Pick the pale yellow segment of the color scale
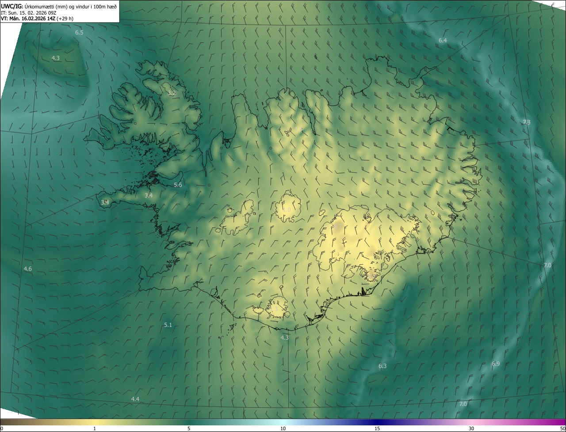Image resolution: width=566 pixels, height=432 pixels. pos(95,422)
